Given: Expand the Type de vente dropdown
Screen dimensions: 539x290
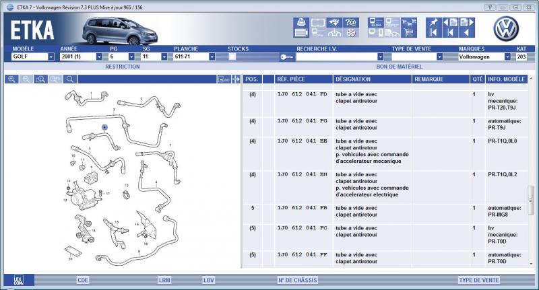Looking at the screenshot, I should (439, 57).
